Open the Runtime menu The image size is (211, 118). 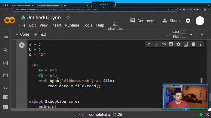click(72, 25)
